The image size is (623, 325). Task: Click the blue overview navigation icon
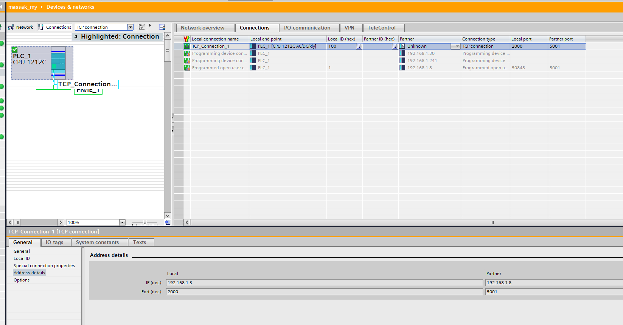(167, 222)
